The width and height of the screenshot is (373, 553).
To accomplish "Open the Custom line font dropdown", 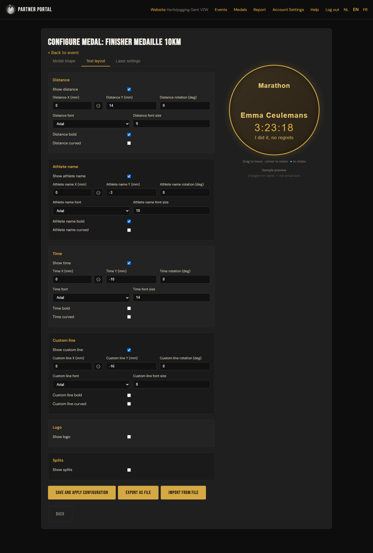I will [91, 384].
